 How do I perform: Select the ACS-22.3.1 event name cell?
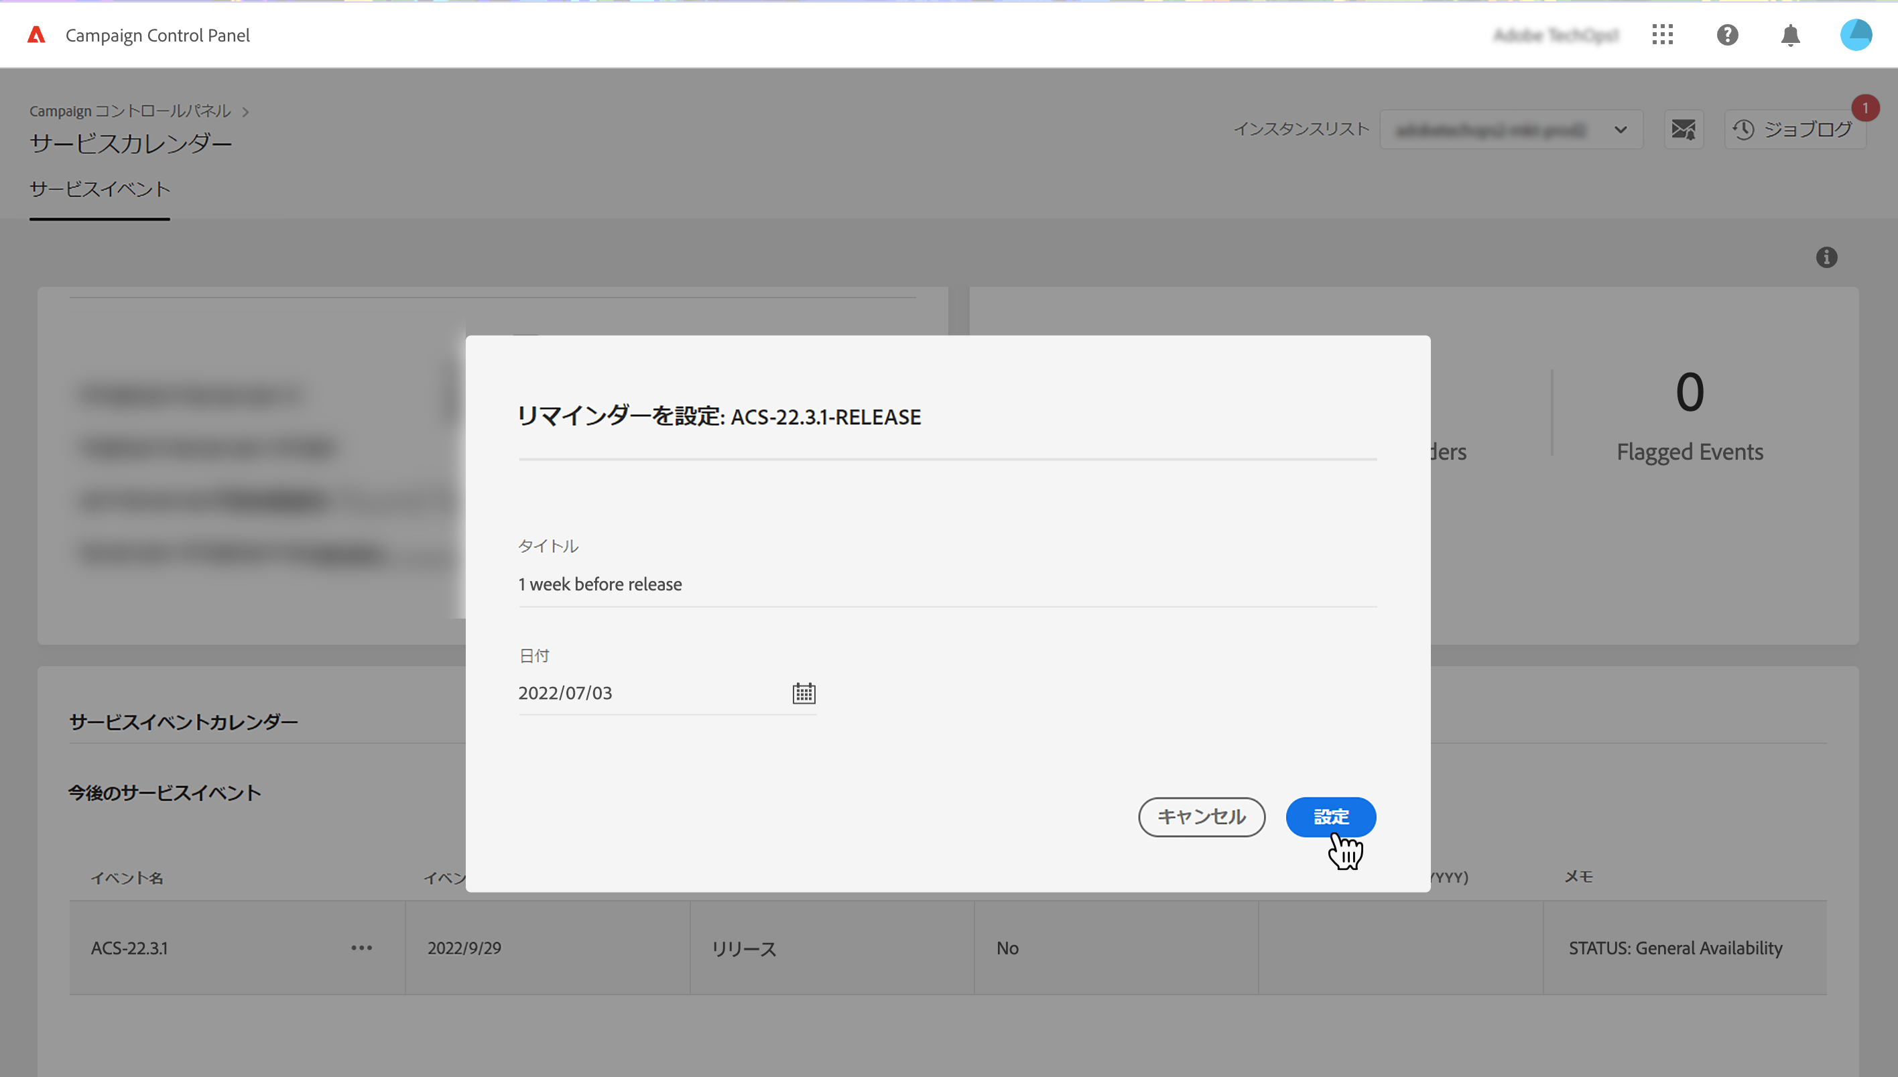click(130, 948)
